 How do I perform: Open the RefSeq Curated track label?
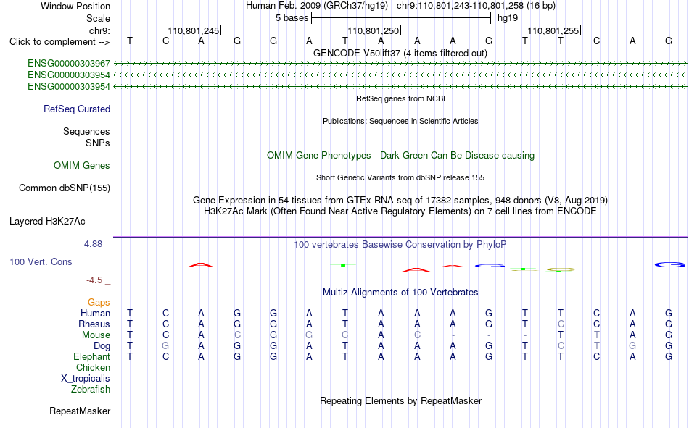[76, 109]
